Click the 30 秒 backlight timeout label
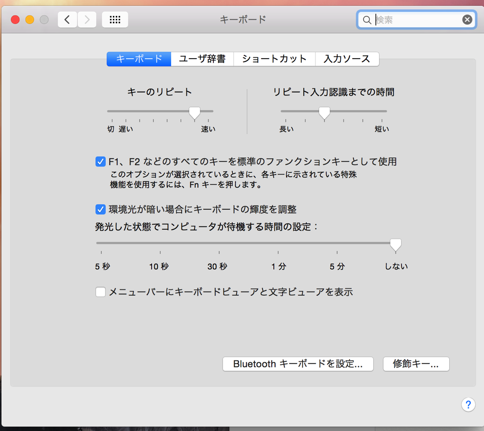Image resolution: width=484 pixels, height=431 pixels. (x=217, y=266)
